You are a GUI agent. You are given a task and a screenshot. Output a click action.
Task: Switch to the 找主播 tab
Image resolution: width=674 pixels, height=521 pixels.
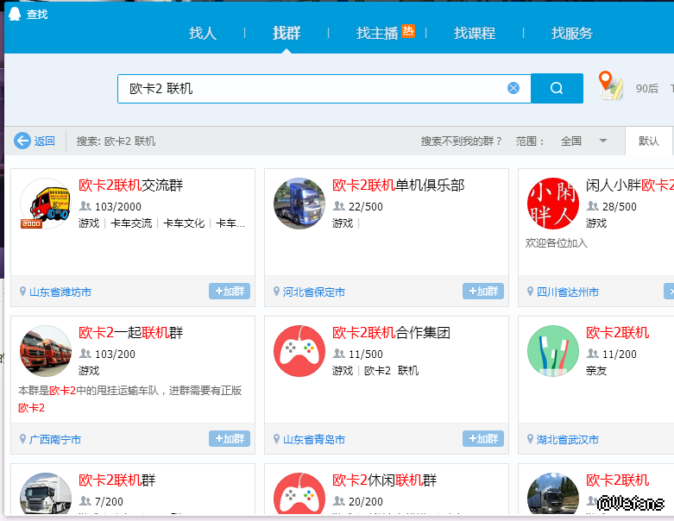point(378,34)
